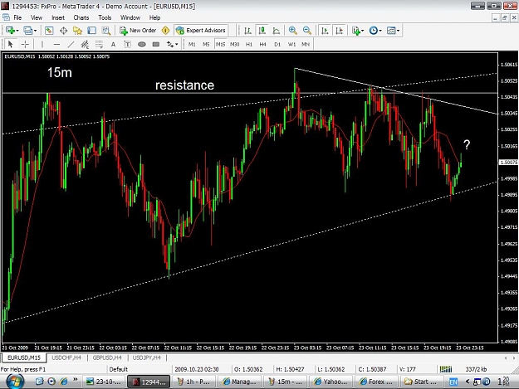The width and height of the screenshot is (519, 389).
Task: Expand the Indicators dropdown arrow
Action: click(363, 31)
